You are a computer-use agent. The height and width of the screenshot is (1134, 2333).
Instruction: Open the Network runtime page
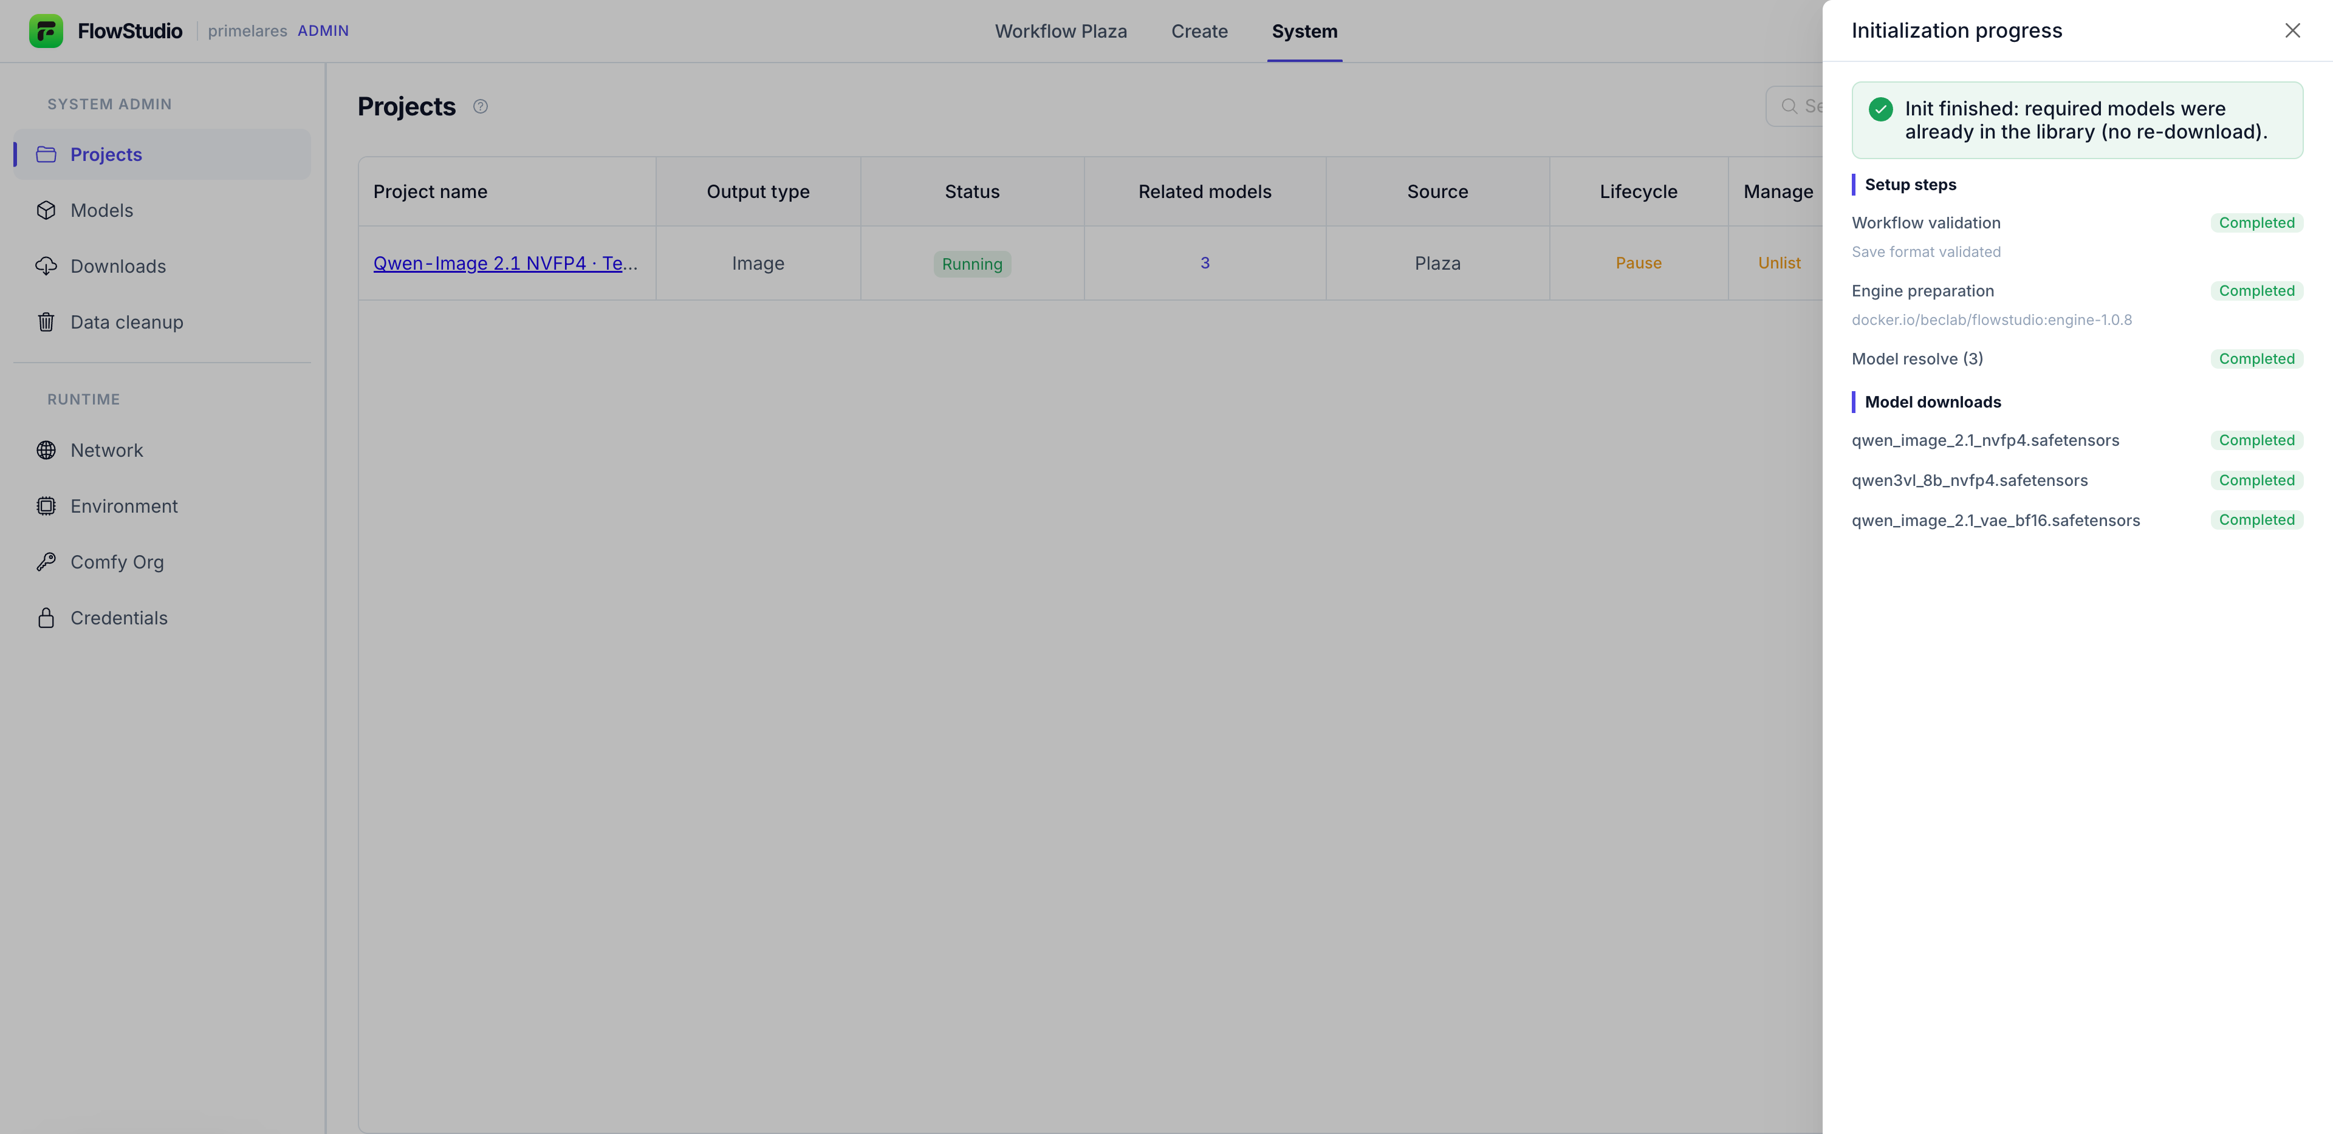pyautogui.click(x=162, y=450)
